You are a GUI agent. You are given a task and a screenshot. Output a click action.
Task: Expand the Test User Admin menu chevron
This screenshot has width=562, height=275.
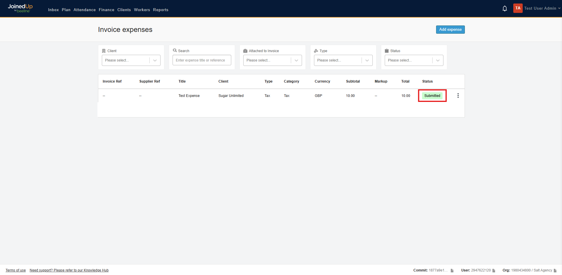point(559,8)
